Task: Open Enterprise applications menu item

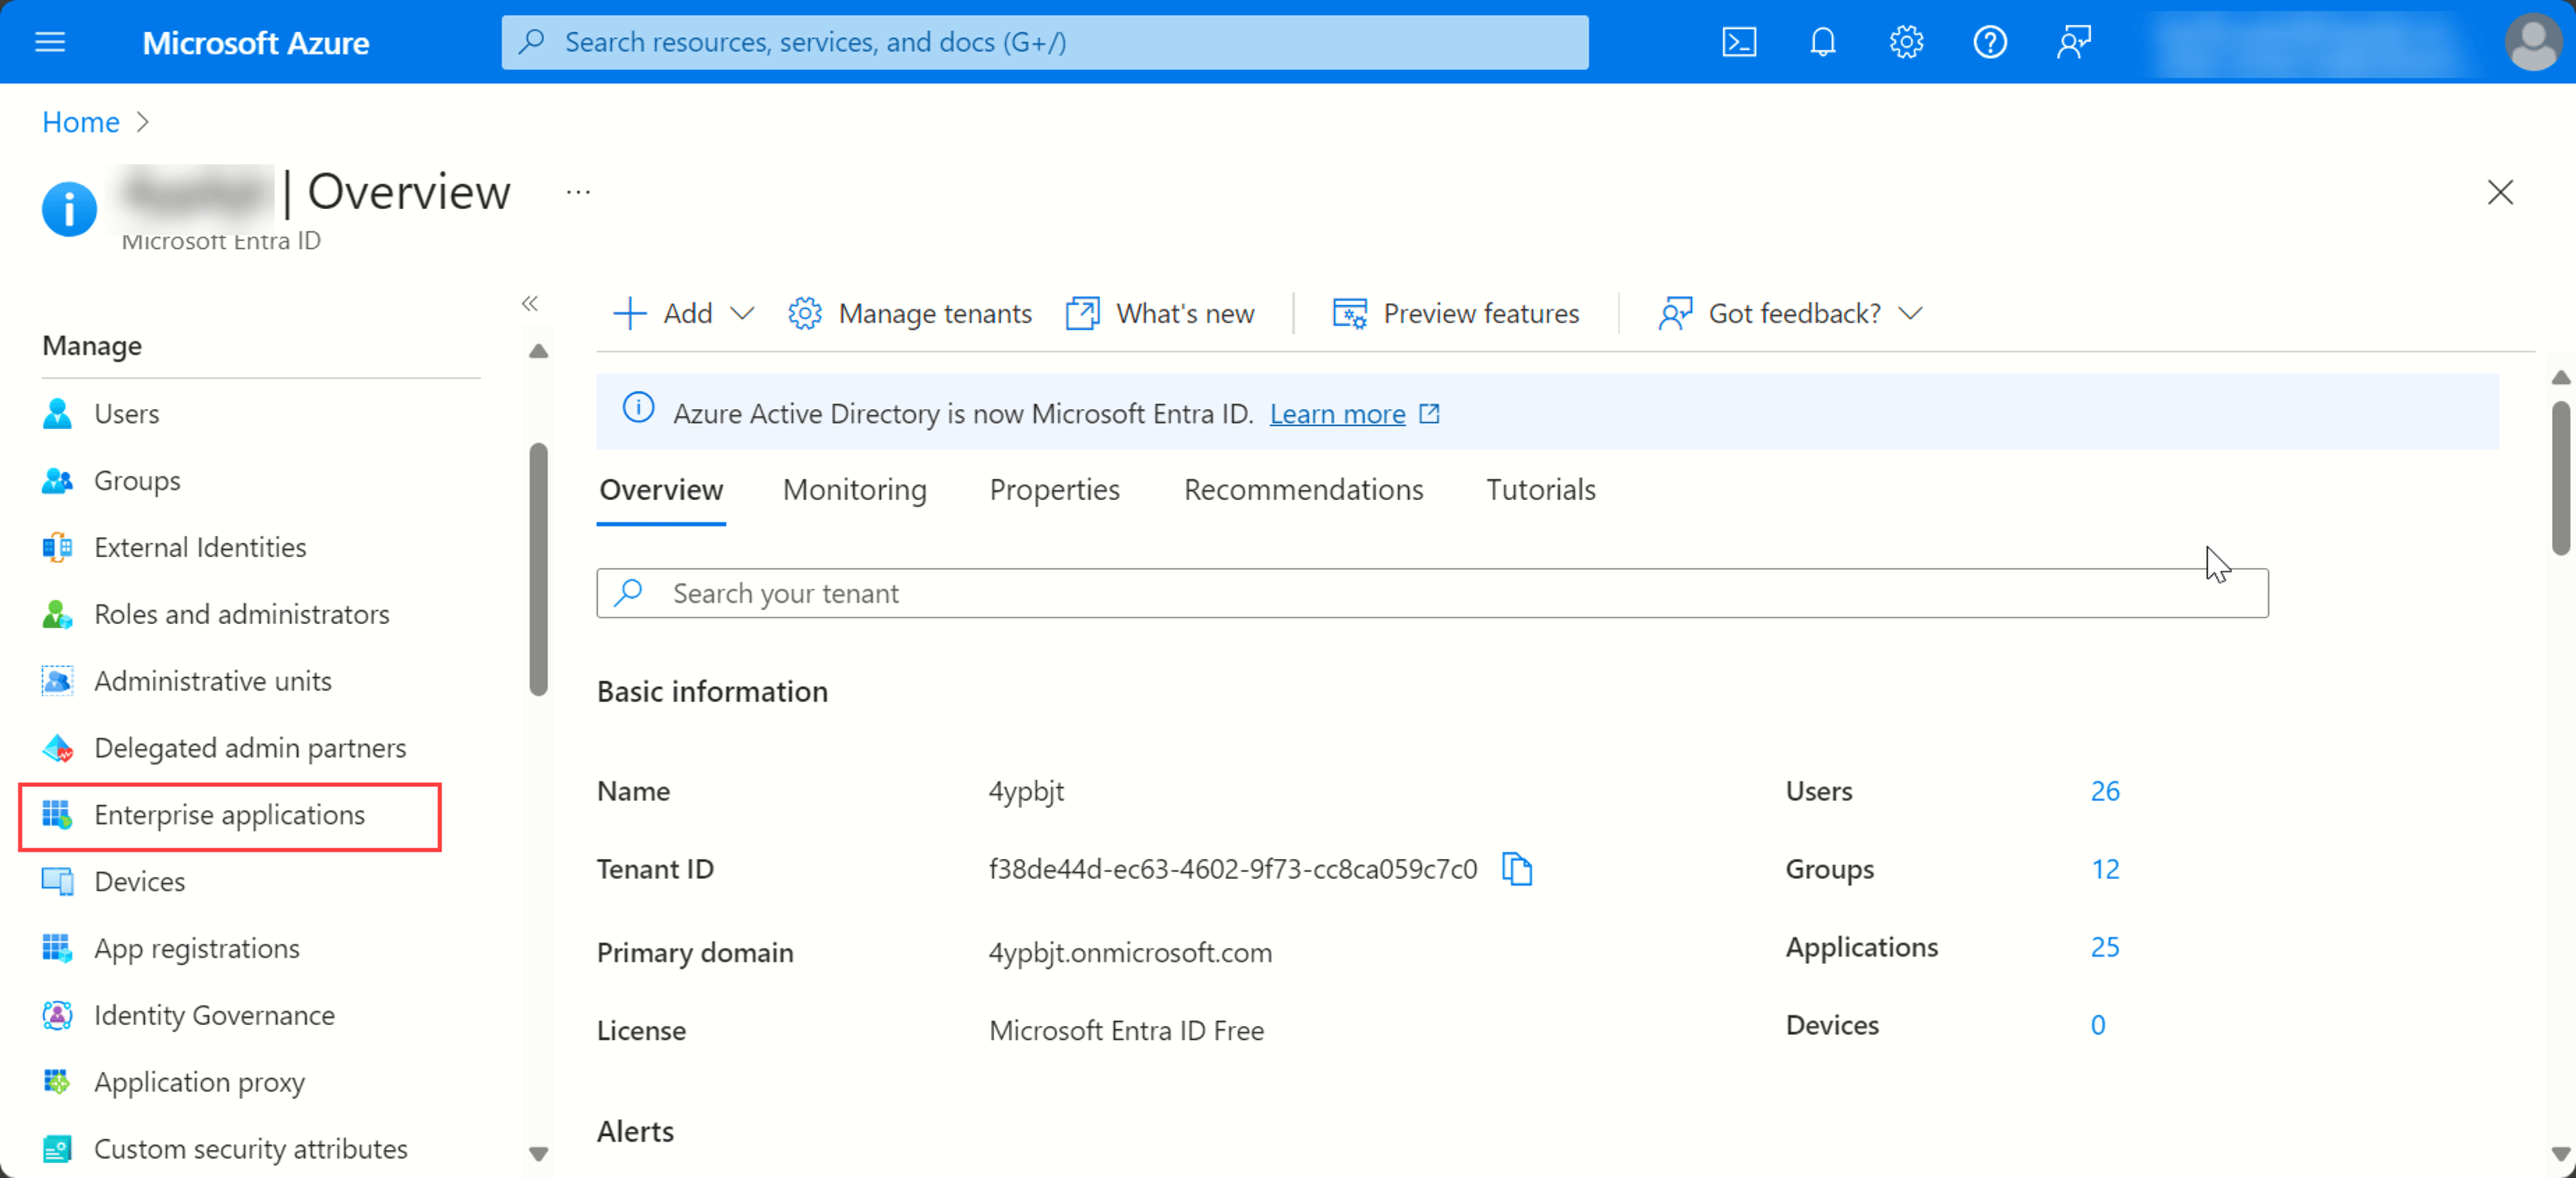Action: pos(230,815)
